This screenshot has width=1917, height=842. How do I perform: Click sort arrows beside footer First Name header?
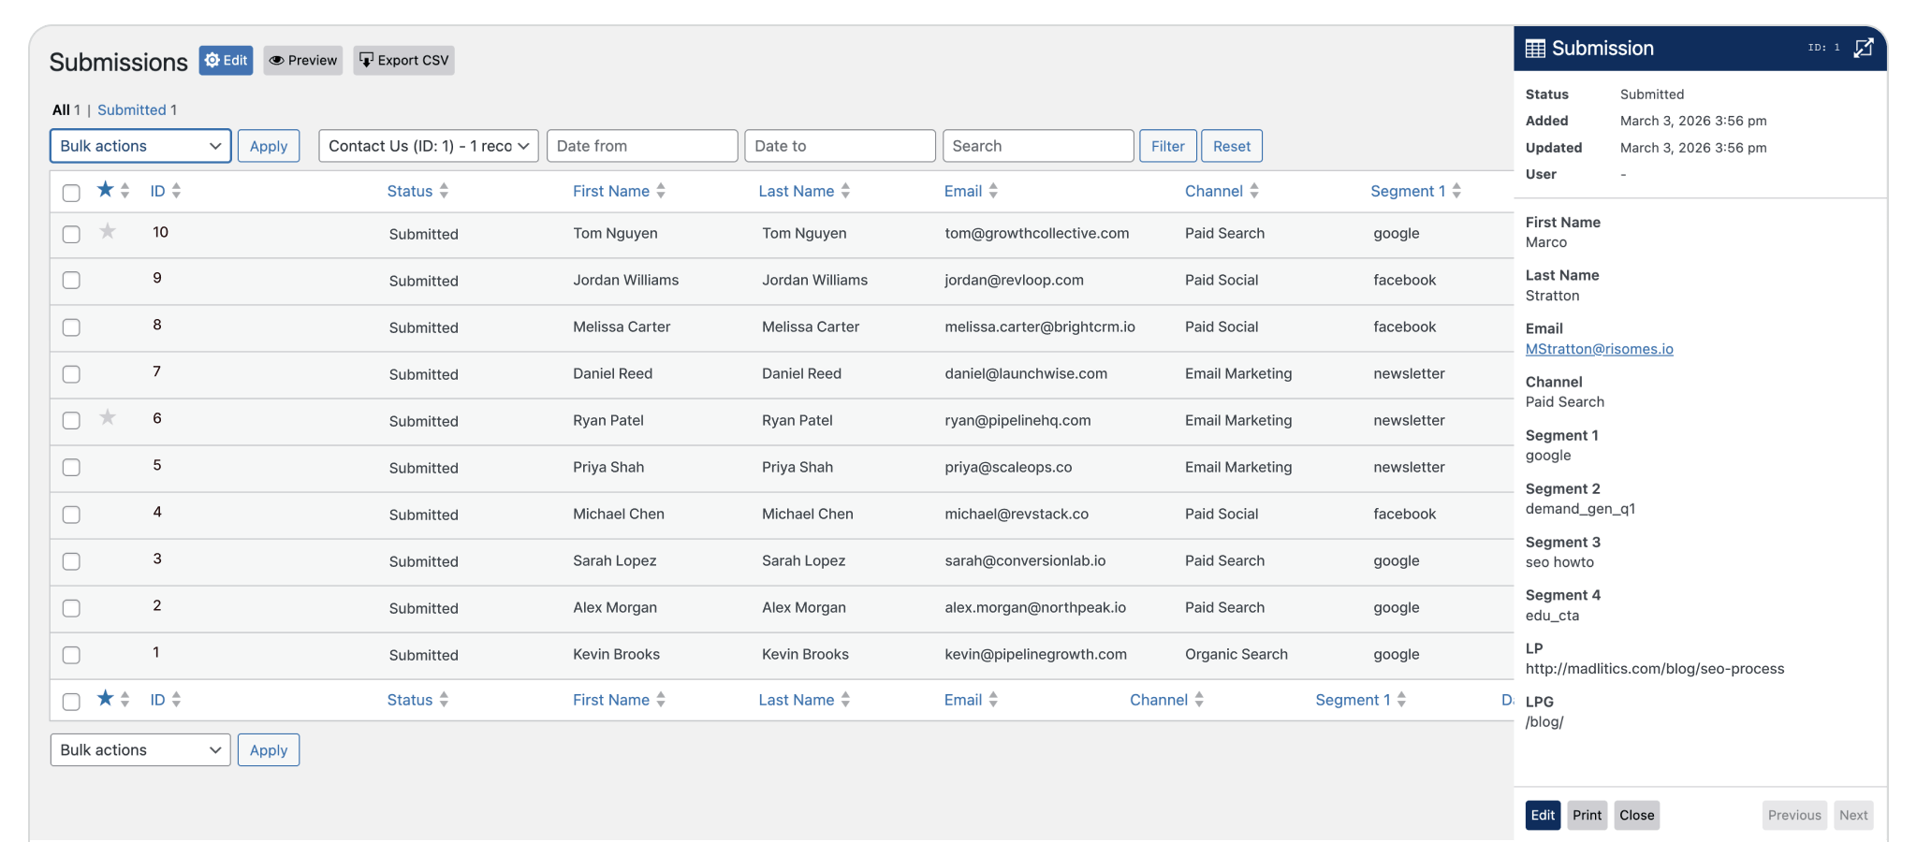pos(661,700)
